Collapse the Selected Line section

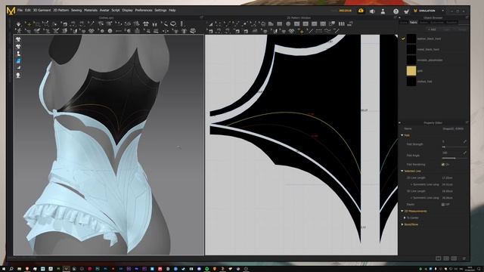pyautogui.click(x=402, y=171)
